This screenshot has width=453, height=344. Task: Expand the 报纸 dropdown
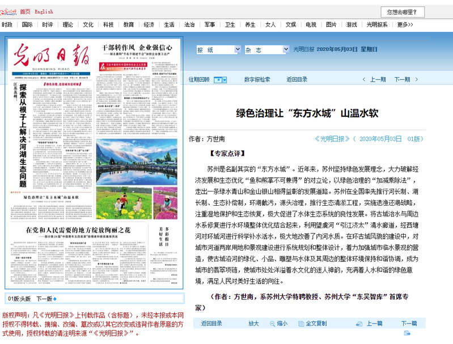(235, 50)
